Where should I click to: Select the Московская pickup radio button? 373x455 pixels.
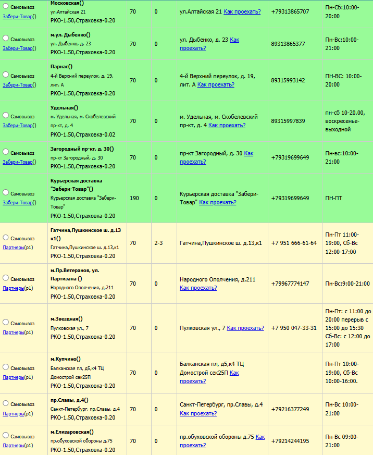(x=6, y=6)
